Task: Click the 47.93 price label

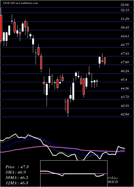Action: tap(125, 54)
